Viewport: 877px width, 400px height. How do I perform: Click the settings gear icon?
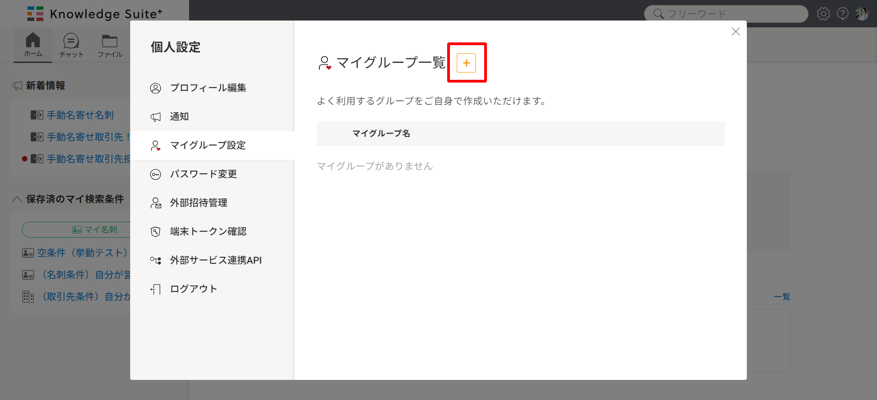(823, 14)
